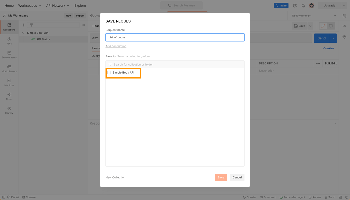The width and height of the screenshot is (350, 200).
Task: Open the table columns options ellipsis
Action: point(318,63)
